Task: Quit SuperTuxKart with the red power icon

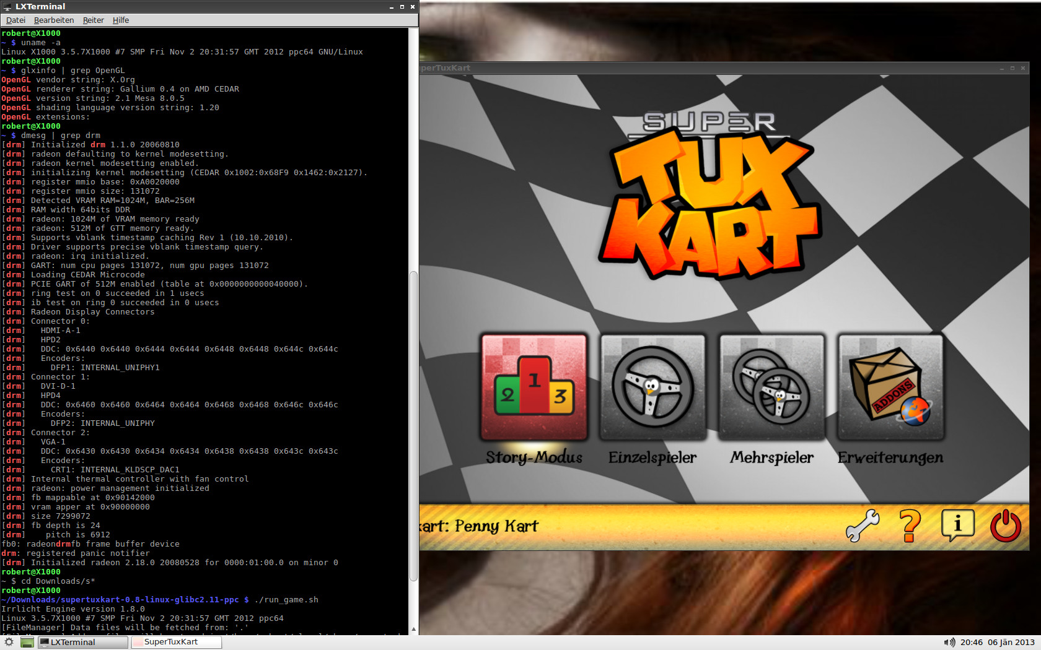Action: (1005, 526)
